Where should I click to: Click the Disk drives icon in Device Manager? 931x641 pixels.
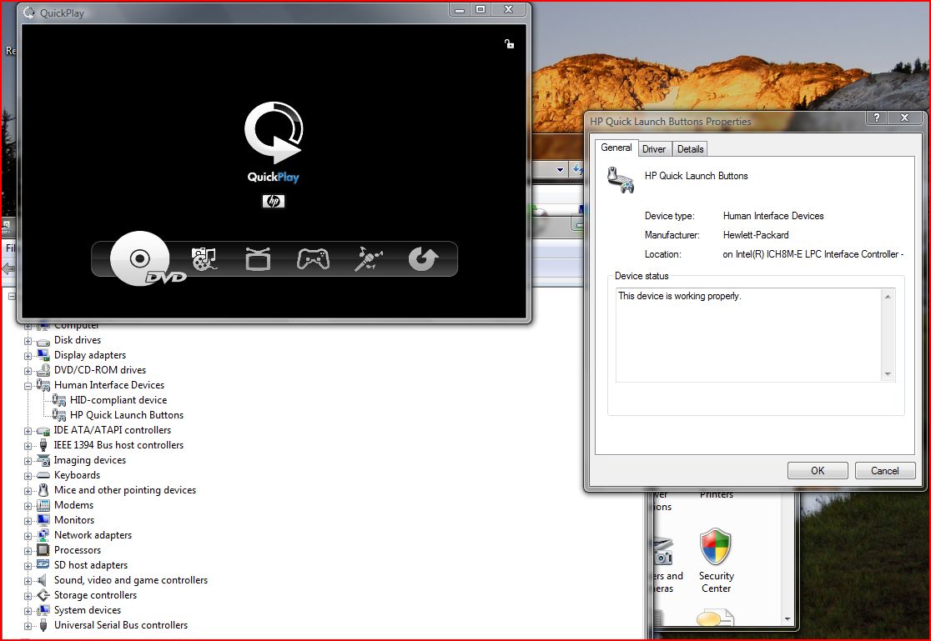43,341
